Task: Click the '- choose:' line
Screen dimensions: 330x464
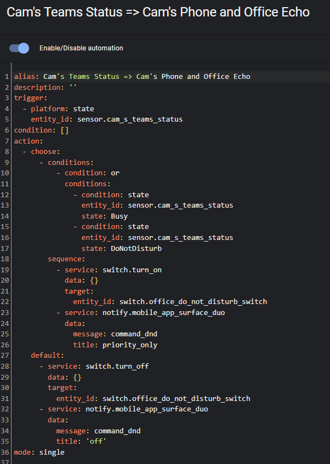Action: [42, 152]
